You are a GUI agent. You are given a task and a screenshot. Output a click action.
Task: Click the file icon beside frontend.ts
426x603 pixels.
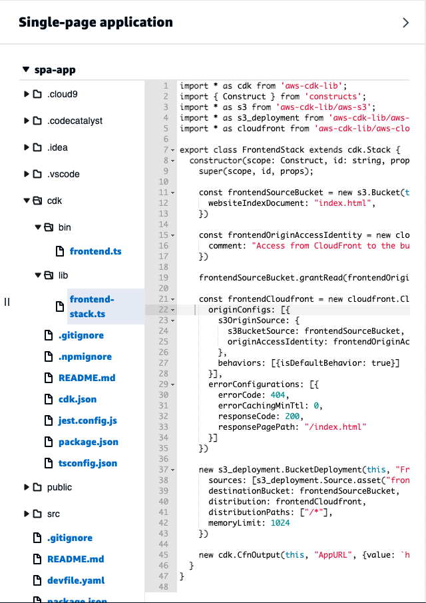coord(59,251)
